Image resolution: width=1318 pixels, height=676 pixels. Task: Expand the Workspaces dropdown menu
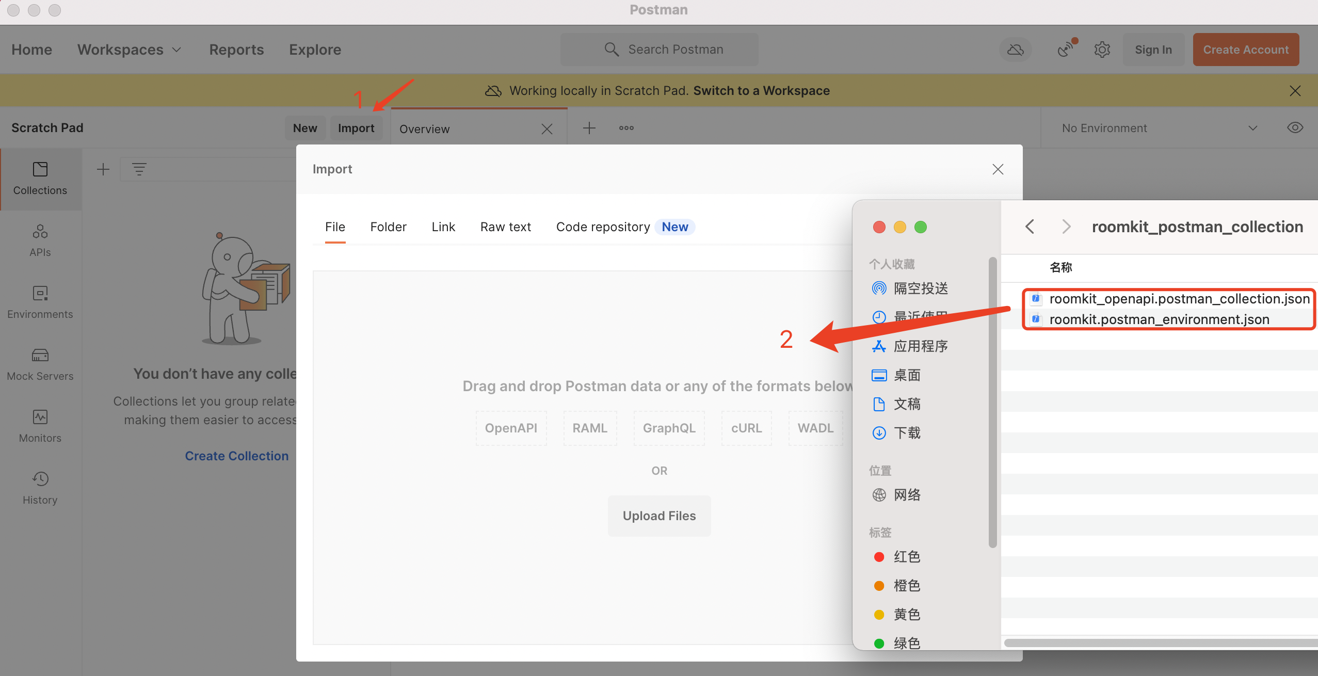[x=129, y=50]
